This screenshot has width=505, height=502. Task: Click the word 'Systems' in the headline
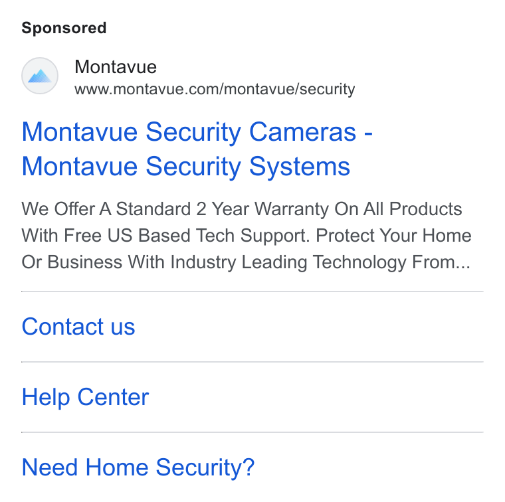tap(300, 167)
